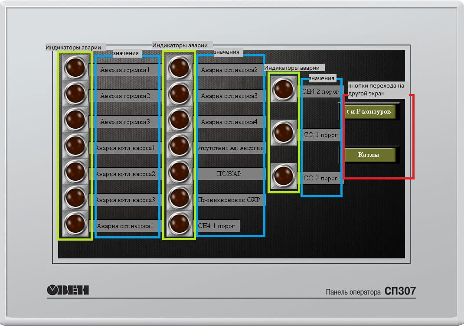The image size is (464, 326).
Task: Click the Авария горелки3 indicator lamp
Action: 75,119
